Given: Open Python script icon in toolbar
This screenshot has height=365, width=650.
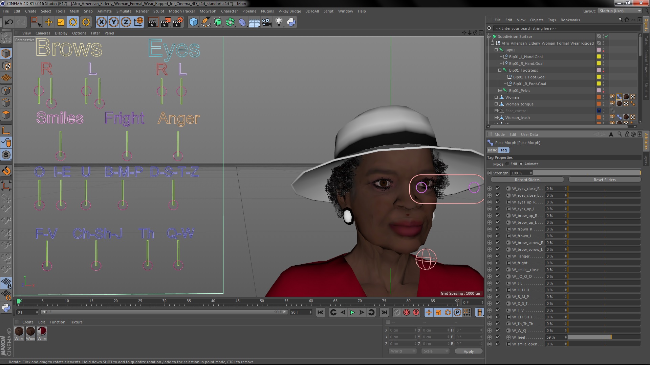Looking at the screenshot, I should tap(291, 22).
